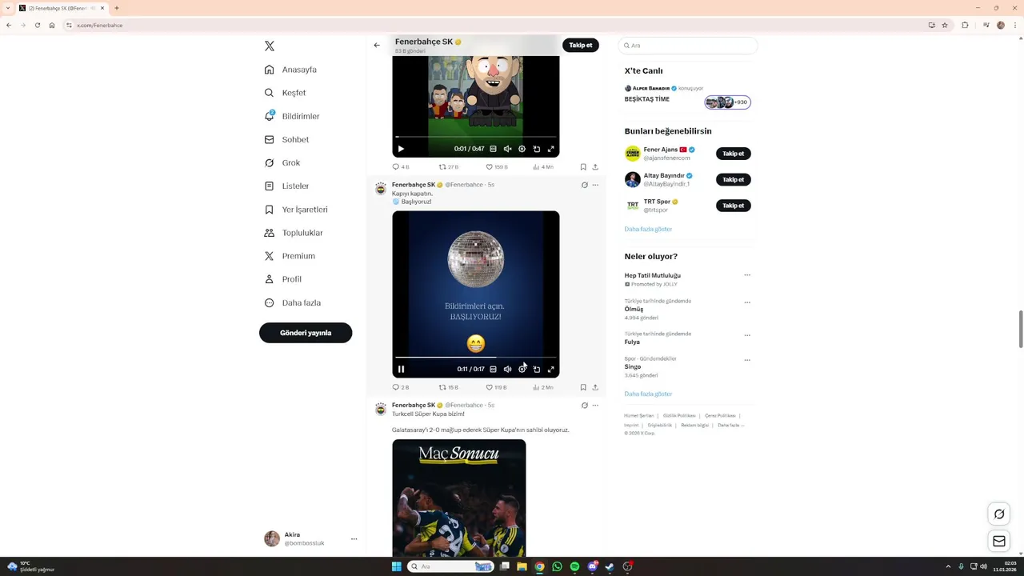Screen dimensions: 1024x576
Task: View analytics of the 4 Mn views post
Action: [543, 167]
